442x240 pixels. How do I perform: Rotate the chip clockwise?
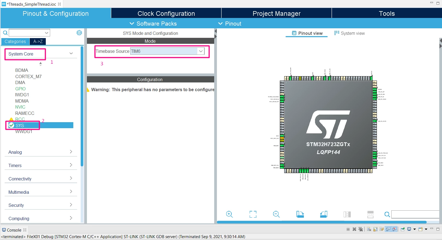300,214
